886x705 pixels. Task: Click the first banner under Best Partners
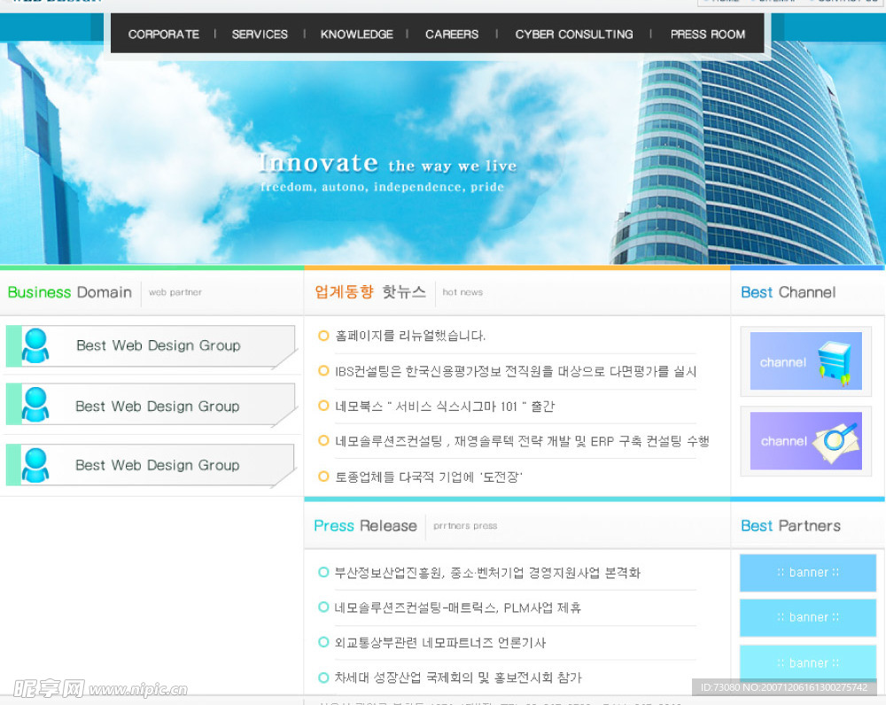pyautogui.click(x=807, y=573)
